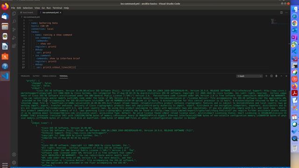Create a new terminal with plus icon
The width and height of the screenshot is (299, 168).
coord(266,76)
